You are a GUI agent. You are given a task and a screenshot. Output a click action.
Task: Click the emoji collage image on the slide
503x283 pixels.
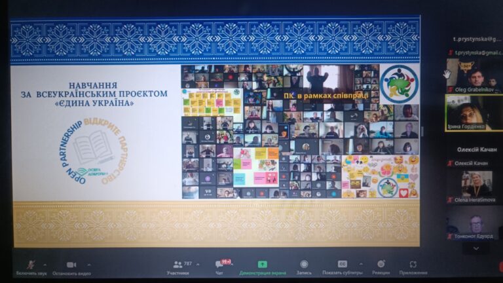(x=381, y=176)
